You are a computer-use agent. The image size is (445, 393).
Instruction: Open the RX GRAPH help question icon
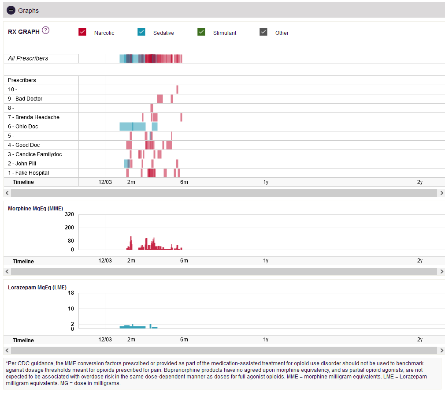45,30
